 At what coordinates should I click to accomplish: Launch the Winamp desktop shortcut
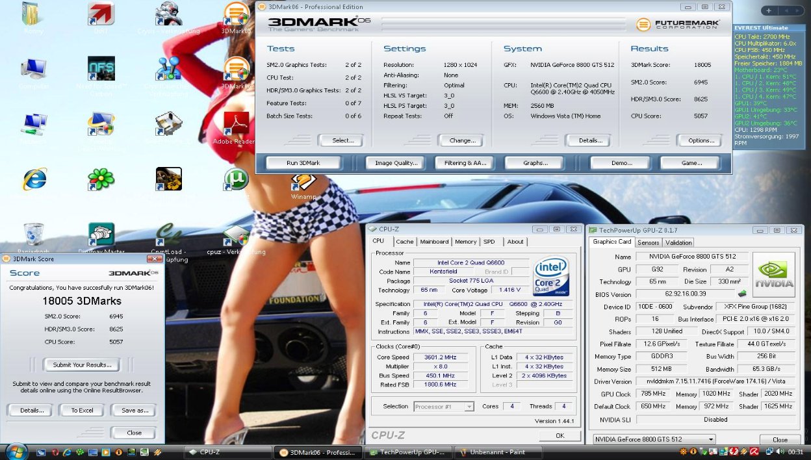click(303, 183)
